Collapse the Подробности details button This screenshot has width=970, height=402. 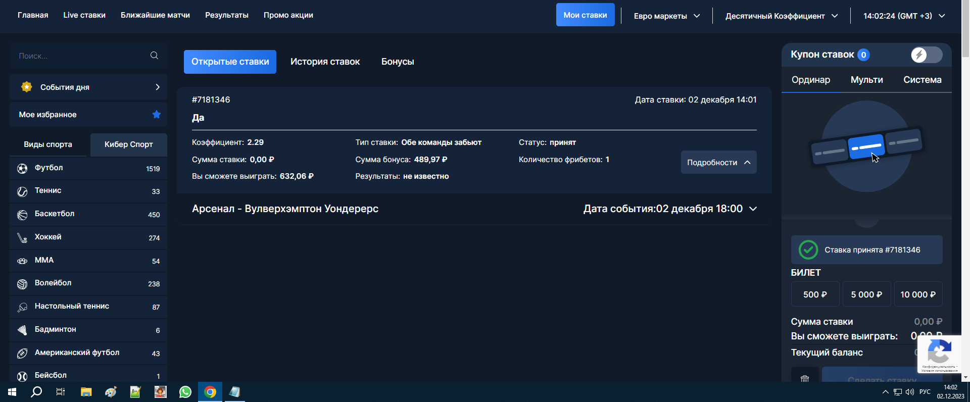click(x=718, y=162)
